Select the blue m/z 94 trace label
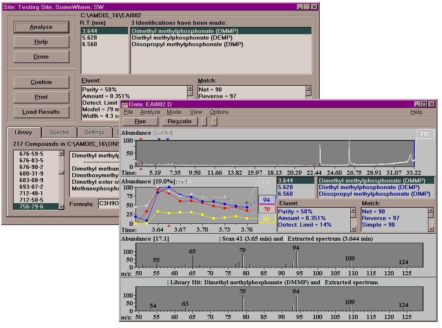Screen dimensions: 442x328 [x=266, y=200]
